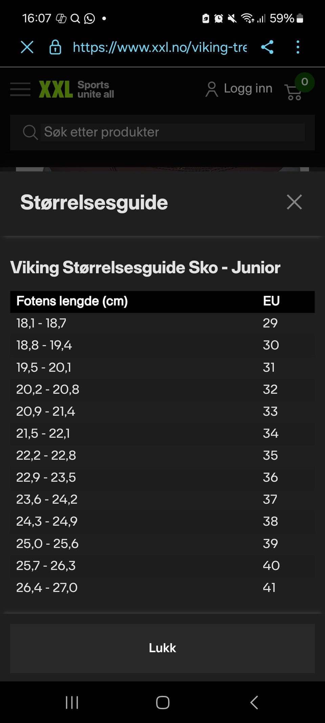Image resolution: width=325 pixels, height=723 pixels.
Task: Tap the EU column header
Action: point(271,301)
